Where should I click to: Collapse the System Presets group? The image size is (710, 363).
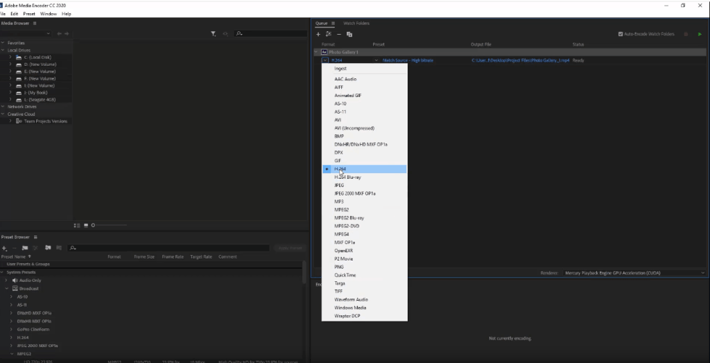click(2, 272)
